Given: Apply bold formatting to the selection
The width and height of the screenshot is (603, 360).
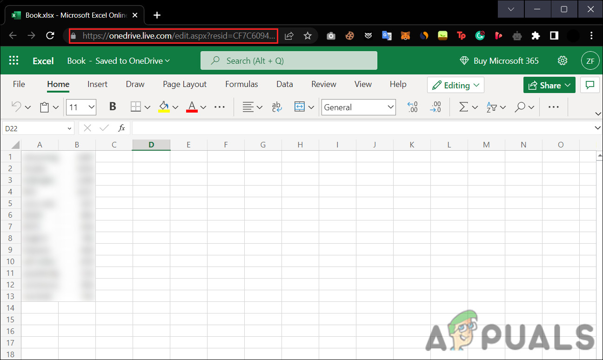Looking at the screenshot, I should click(x=112, y=107).
